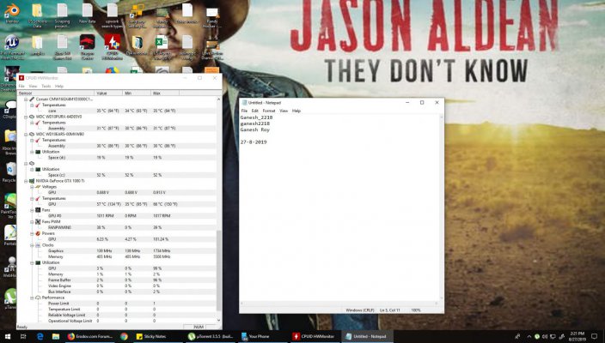
Task: Click the Max column header in HWMonitor
Action: point(165,93)
